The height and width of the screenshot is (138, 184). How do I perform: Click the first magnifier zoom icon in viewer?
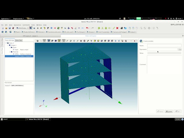67,41
